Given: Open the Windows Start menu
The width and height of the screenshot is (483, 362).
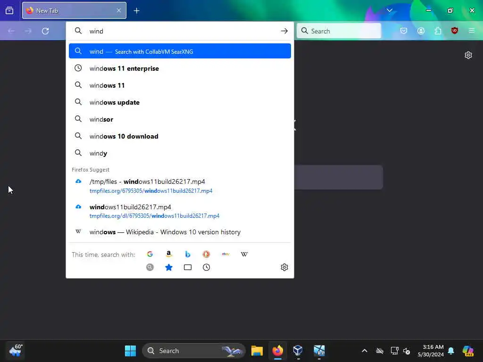Looking at the screenshot, I should click(x=130, y=351).
